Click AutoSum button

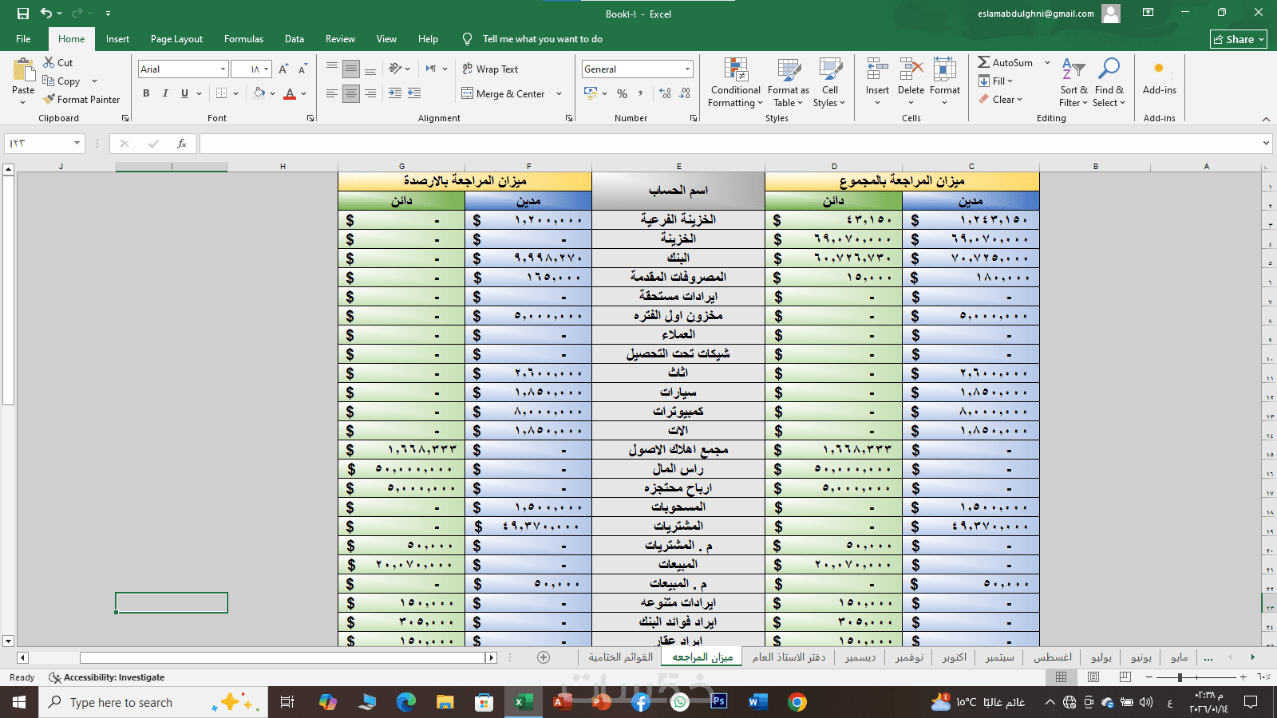[1006, 62]
